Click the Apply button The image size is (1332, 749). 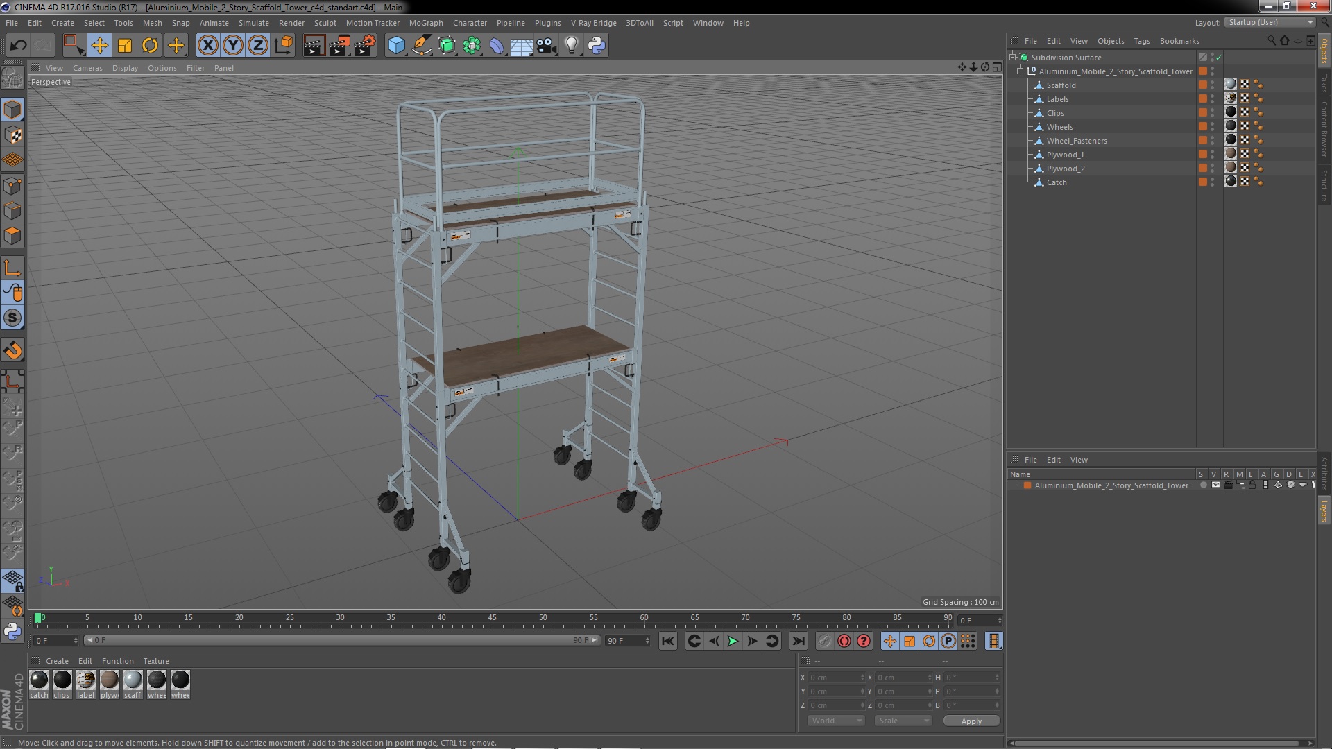tap(971, 721)
